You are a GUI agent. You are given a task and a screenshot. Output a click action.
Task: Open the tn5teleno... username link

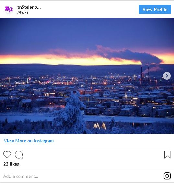[29, 7]
